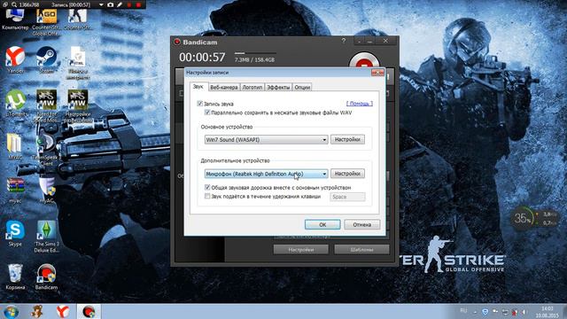The width and height of the screenshot is (567, 319).
Task: Click the red stop button in recording bar
Action: [138, 4]
